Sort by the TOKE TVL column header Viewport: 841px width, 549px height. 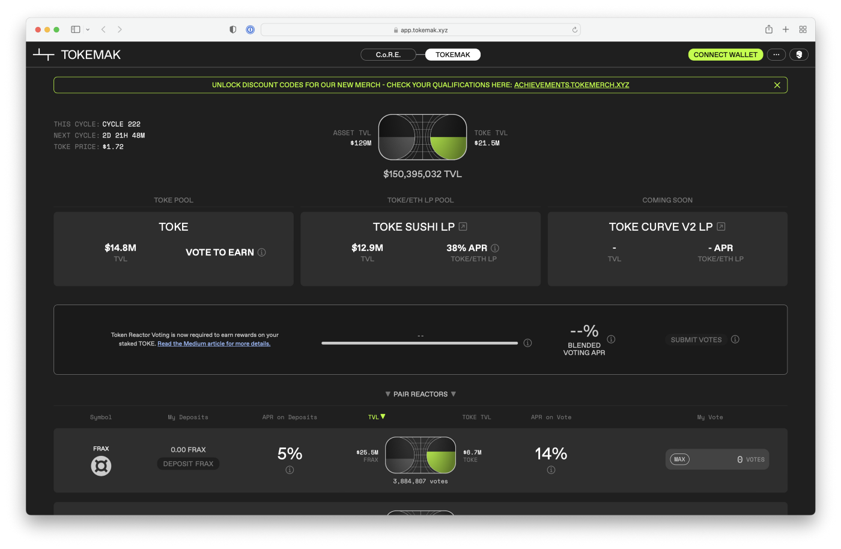click(476, 417)
